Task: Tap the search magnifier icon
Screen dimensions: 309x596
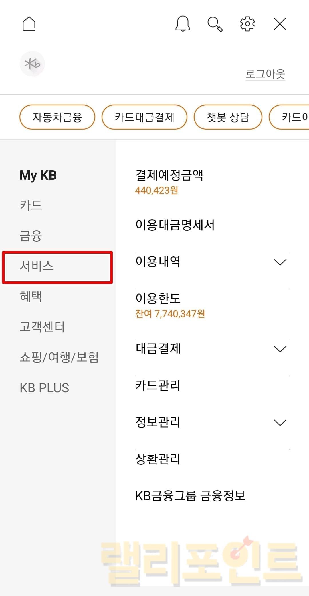Action: [x=215, y=24]
